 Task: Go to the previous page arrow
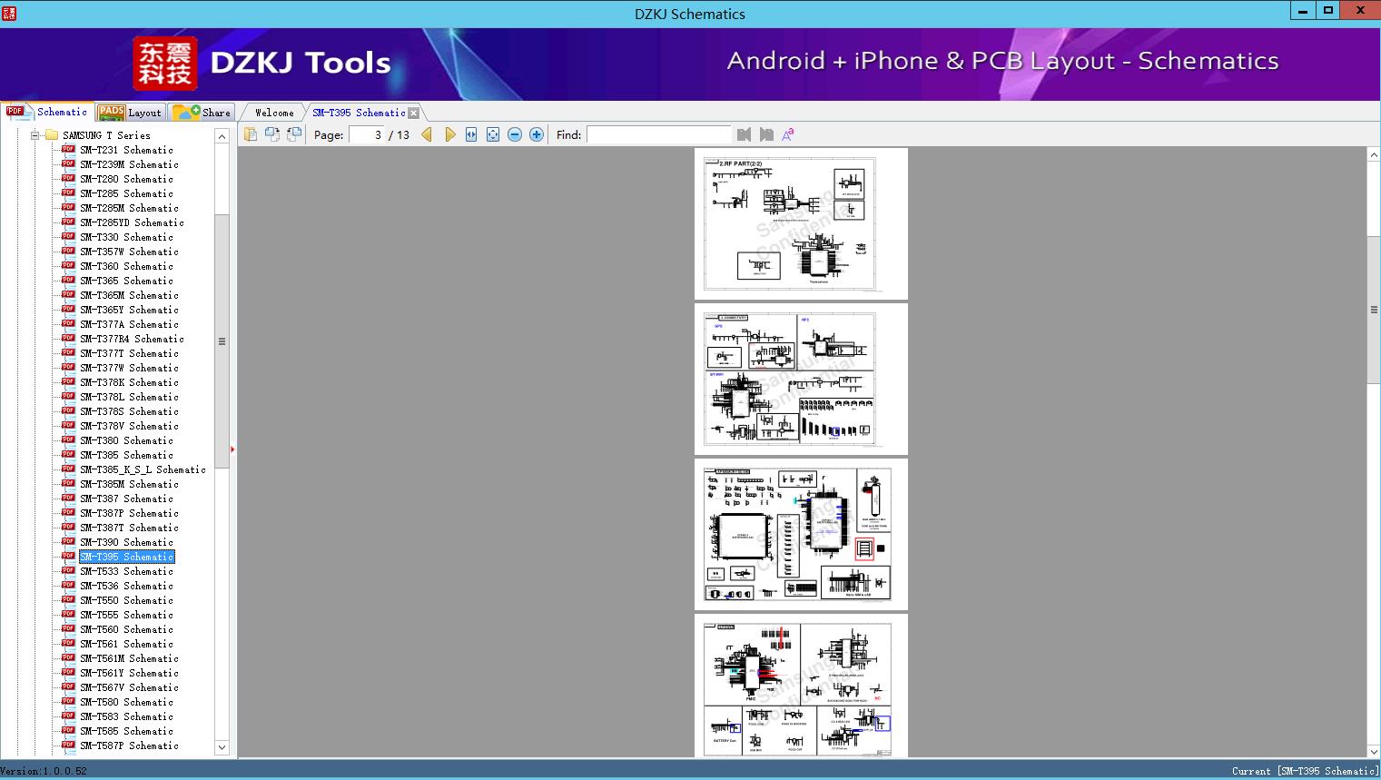tap(427, 134)
